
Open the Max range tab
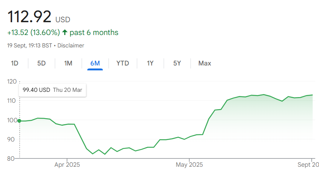point(204,63)
